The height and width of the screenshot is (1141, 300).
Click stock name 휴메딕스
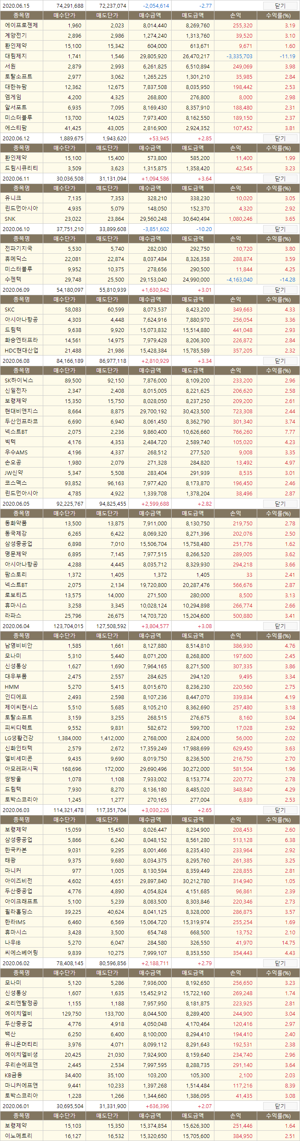tap(15, 259)
